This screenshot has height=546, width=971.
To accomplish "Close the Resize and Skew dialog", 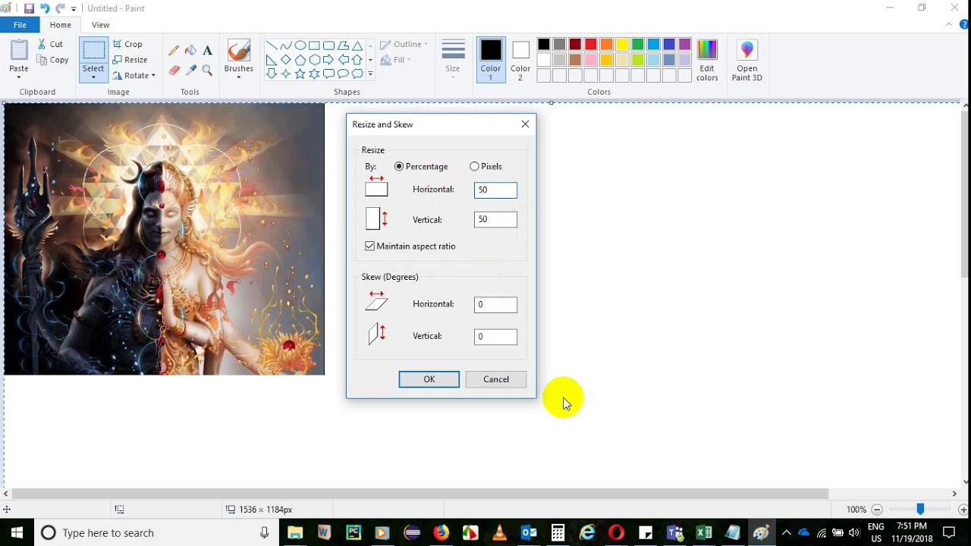I will click(525, 124).
